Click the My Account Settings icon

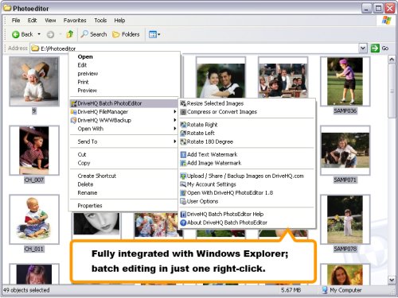pyautogui.click(x=183, y=184)
